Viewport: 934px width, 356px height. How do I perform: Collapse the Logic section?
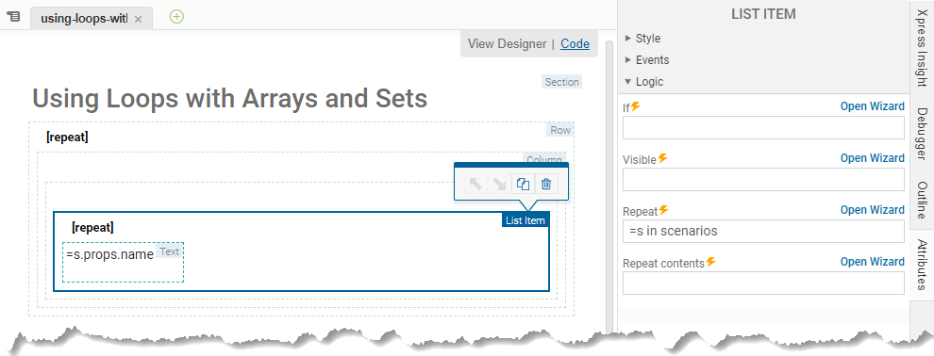[644, 81]
